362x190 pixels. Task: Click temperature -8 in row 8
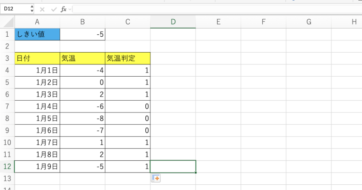click(x=82, y=119)
